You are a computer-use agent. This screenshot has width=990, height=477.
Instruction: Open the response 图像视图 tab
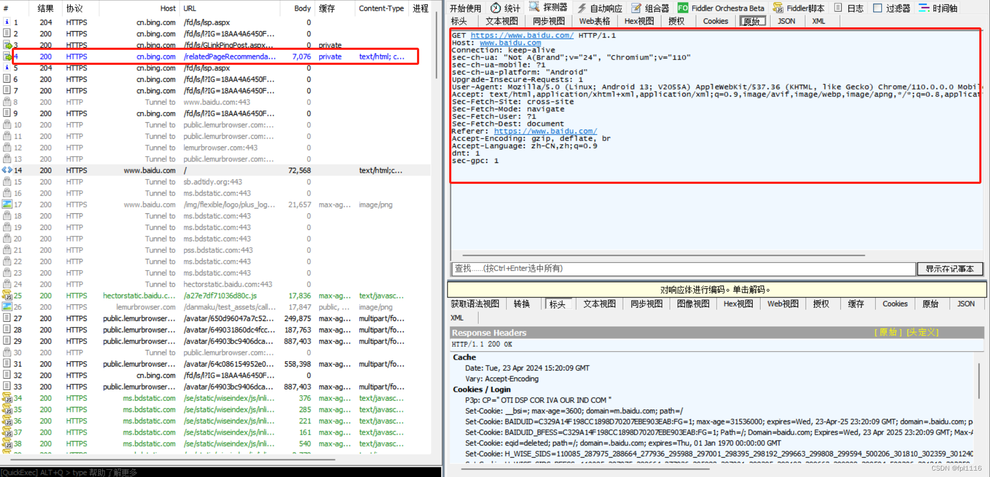pos(693,304)
